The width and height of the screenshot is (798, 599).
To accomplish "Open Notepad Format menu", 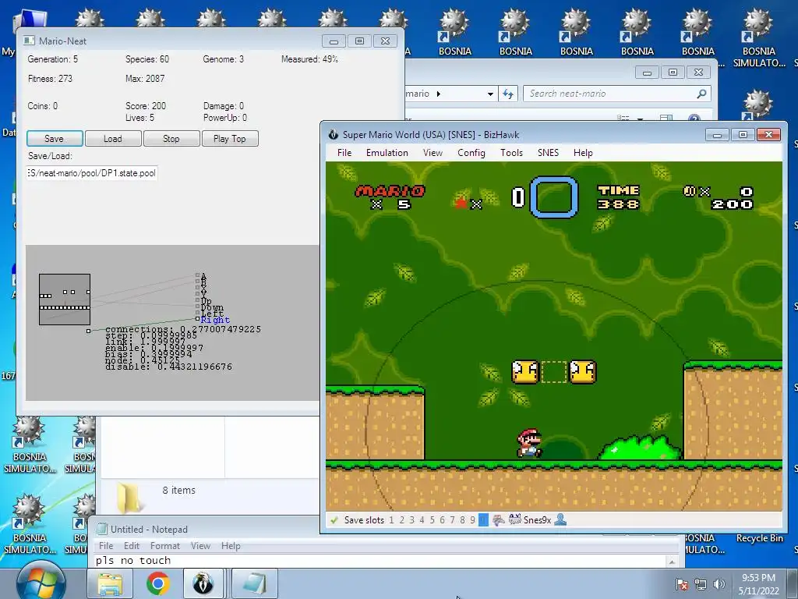I will click(x=165, y=545).
